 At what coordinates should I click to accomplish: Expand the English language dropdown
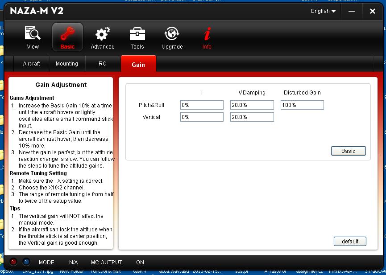323,11
